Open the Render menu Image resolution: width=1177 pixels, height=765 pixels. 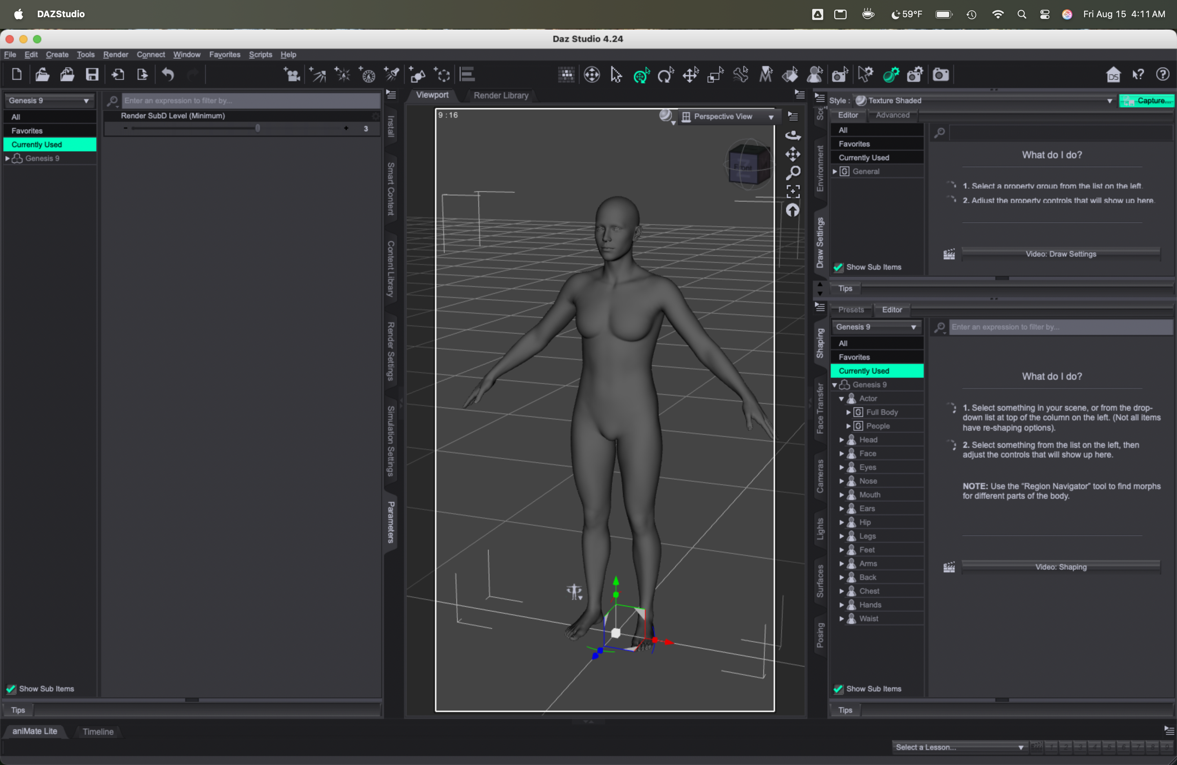point(115,54)
